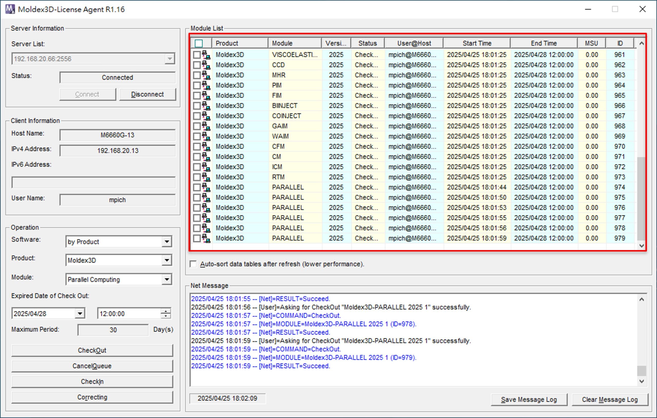The height and width of the screenshot is (418, 657).
Task: Click the network icon in the FIM row
Action: pos(206,96)
